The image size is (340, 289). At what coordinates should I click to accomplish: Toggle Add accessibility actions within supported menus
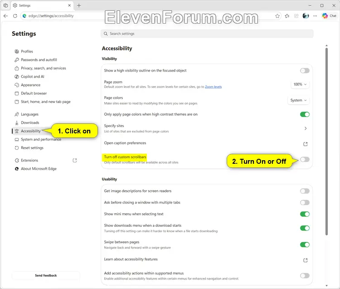(x=305, y=276)
